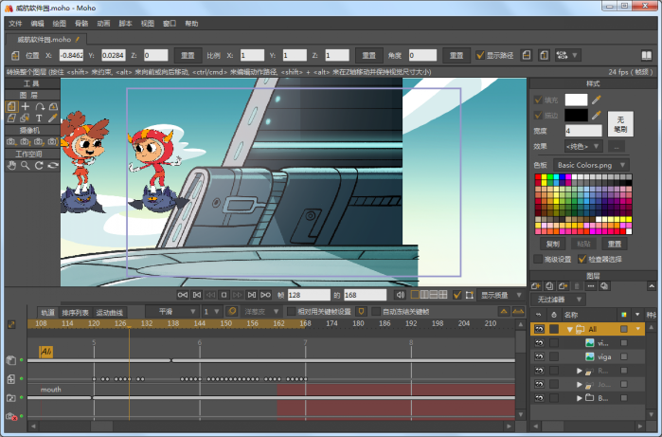This screenshot has width=662, height=437.
Task: Select the Shear Layer tool
Action: (11, 118)
